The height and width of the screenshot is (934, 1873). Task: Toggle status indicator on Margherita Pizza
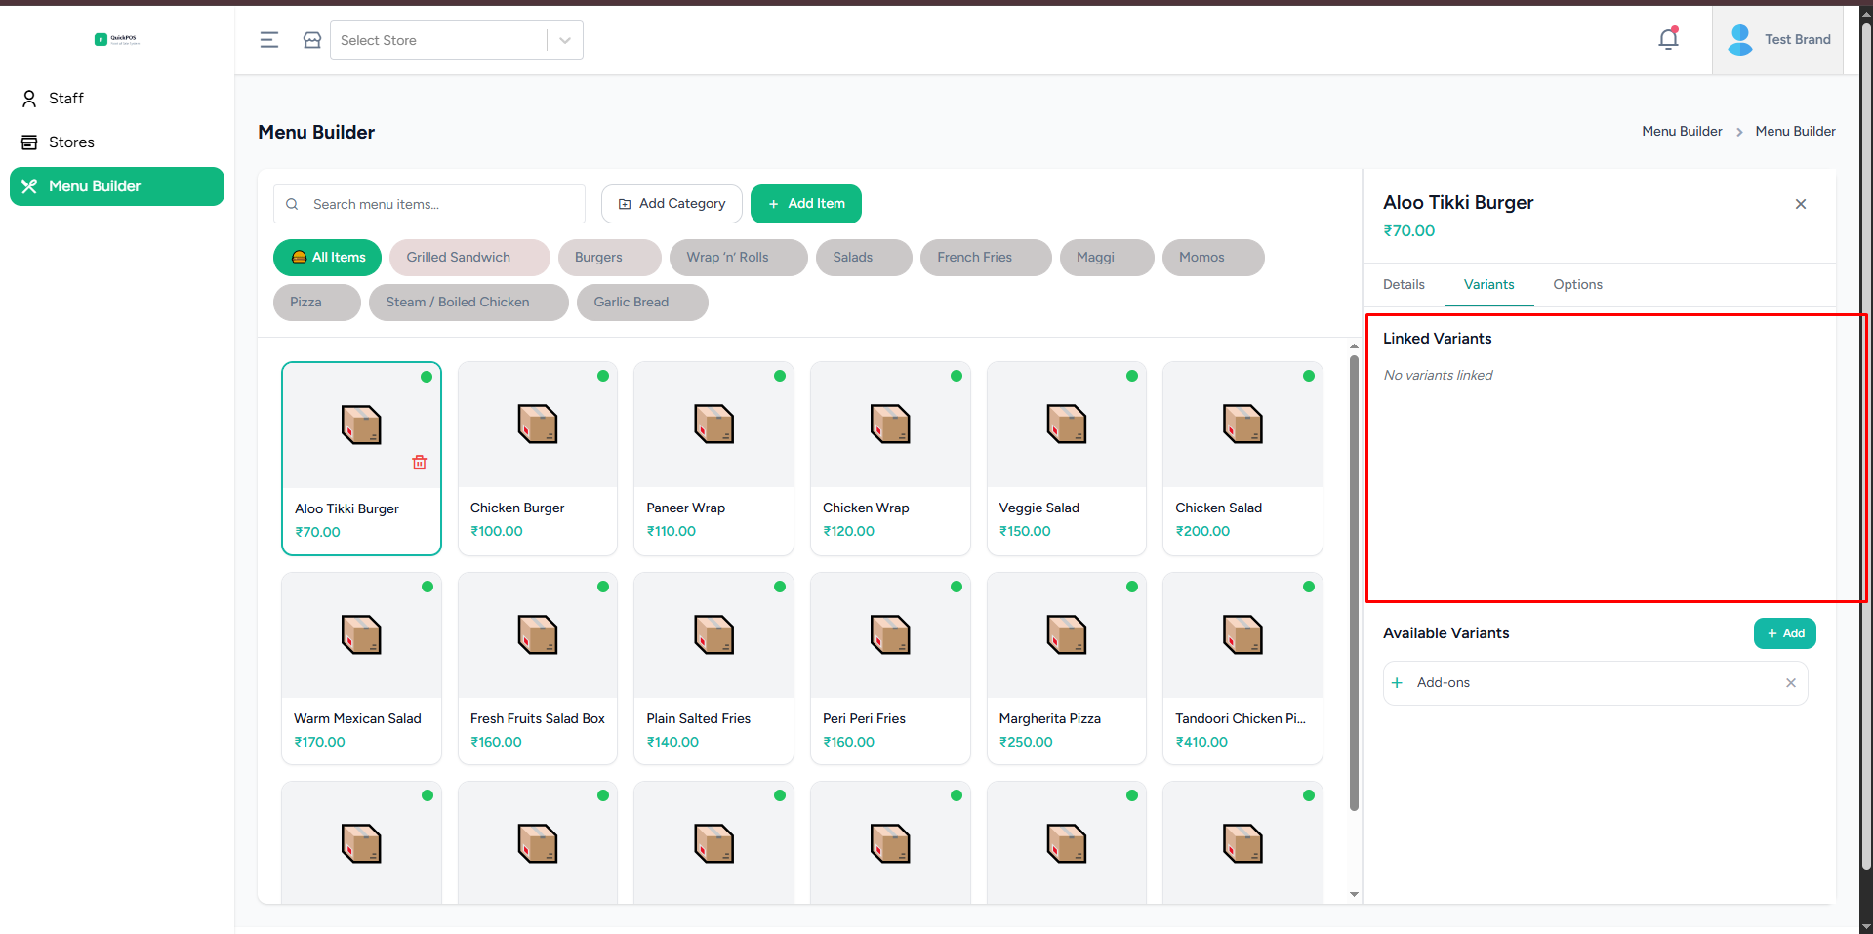coord(1131,587)
